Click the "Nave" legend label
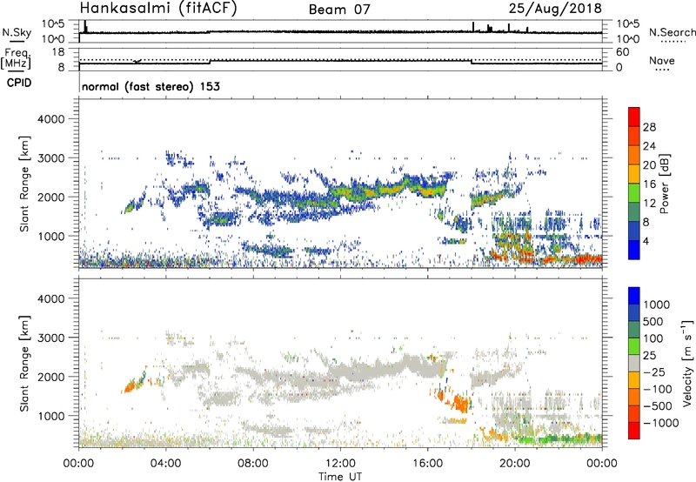Image resolution: width=696 pixels, height=482 pixels. pyautogui.click(x=662, y=60)
